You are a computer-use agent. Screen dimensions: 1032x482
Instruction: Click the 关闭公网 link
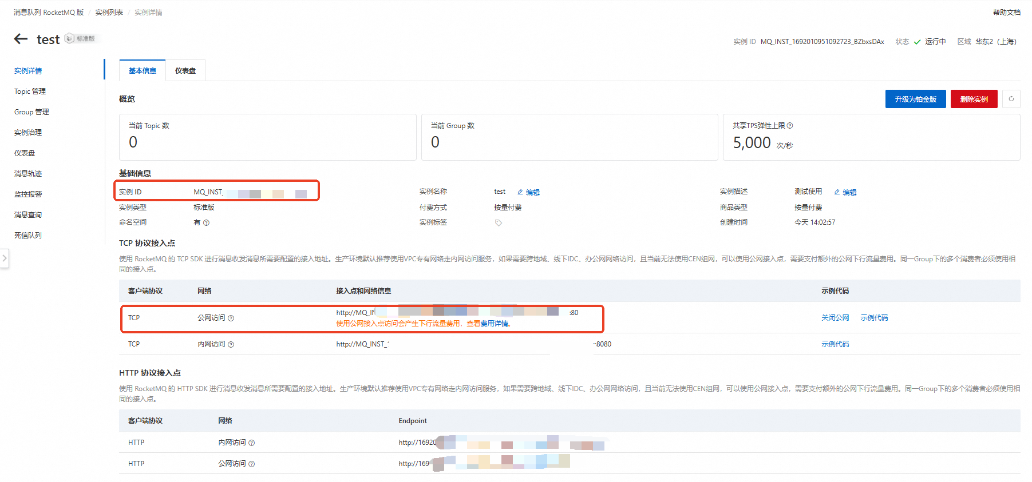pyautogui.click(x=835, y=318)
